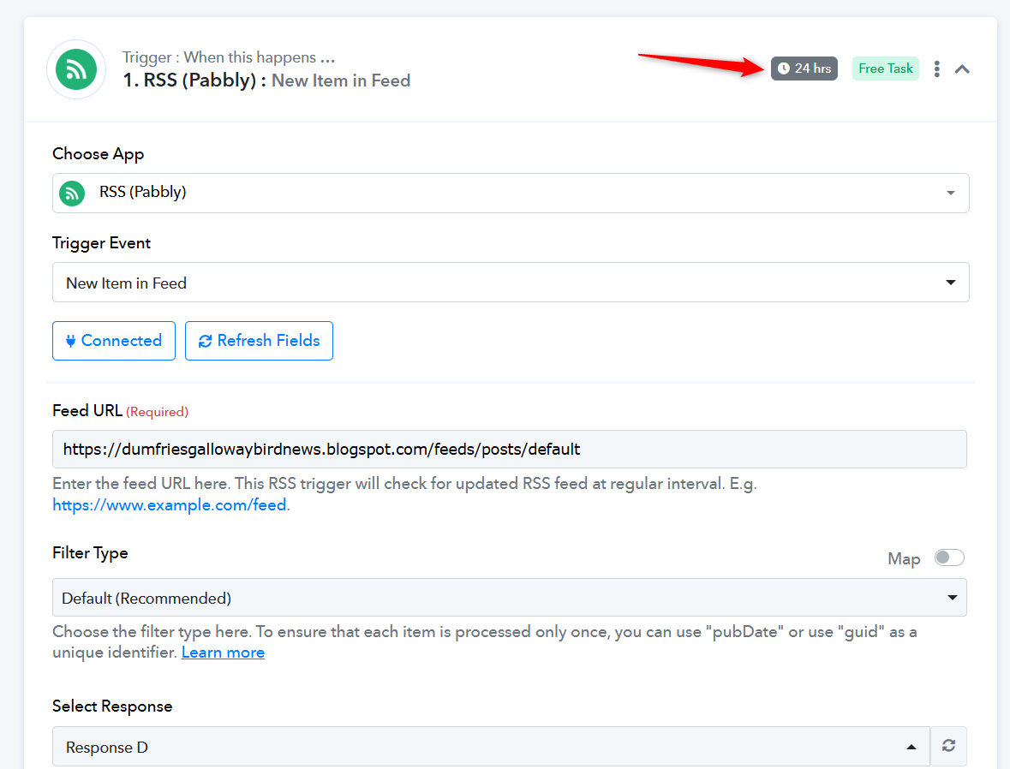Click the 'Feed URL' label
The image size is (1010, 769).
(x=87, y=410)
